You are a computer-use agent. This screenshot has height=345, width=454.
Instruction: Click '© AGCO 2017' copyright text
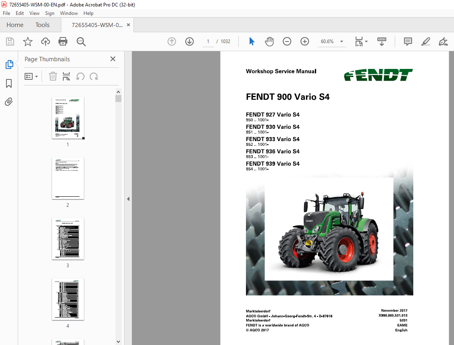tap(257, 330)
